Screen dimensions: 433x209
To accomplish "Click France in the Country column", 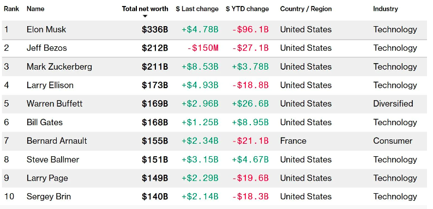I will click(x=293, y=141).
